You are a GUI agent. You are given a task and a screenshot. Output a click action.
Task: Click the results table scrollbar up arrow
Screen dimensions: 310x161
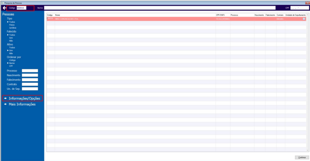(x=307, y=15)
